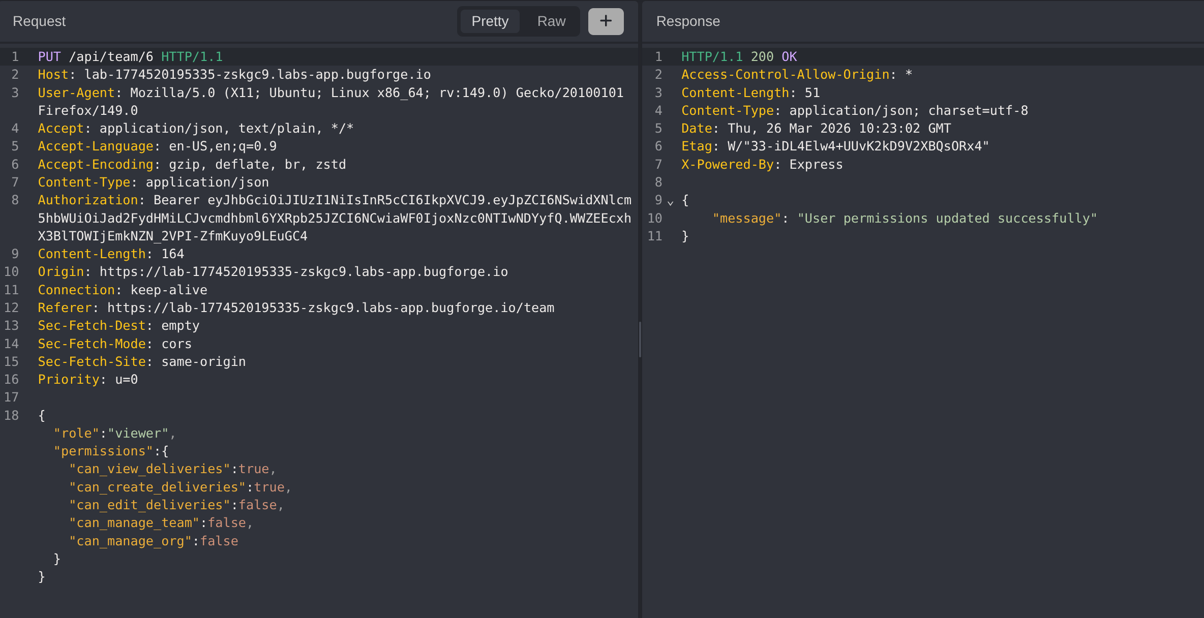The width and height of the screenshot is (1204, 618).
Task: Switch to Pretty view
Action: click(490, 21)
